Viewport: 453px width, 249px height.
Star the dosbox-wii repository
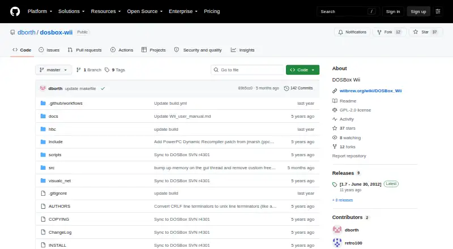426,32
